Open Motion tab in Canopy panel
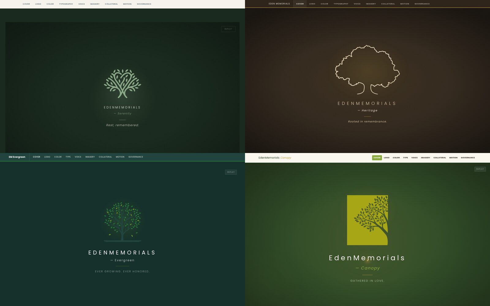Screen dimensions: 490x306 coord(453,158)
